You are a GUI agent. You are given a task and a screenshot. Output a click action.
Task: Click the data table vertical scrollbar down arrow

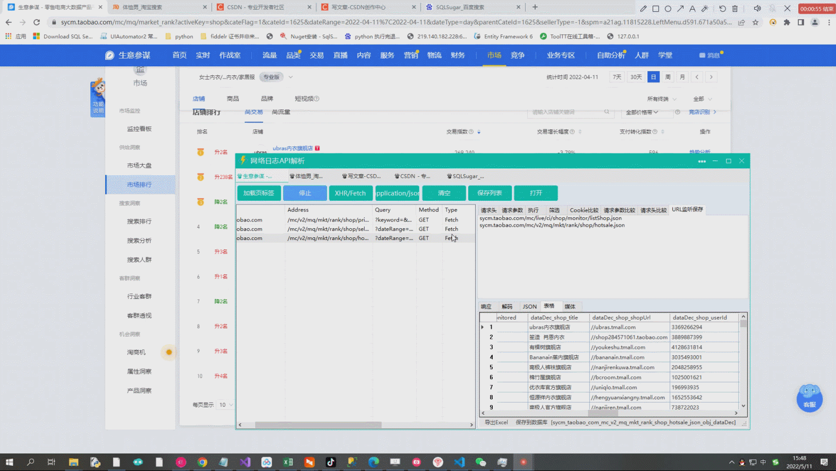(x=744, y=406)
